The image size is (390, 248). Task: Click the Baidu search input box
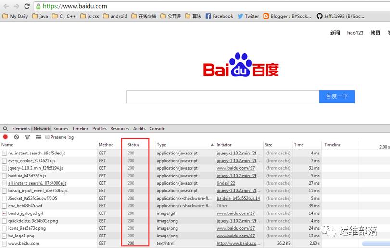(x=223, y=96)
